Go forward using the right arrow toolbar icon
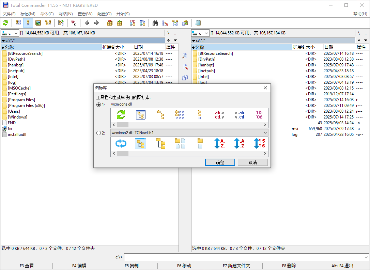The height and width of the screenshot is (270, 370). (96, 23)
